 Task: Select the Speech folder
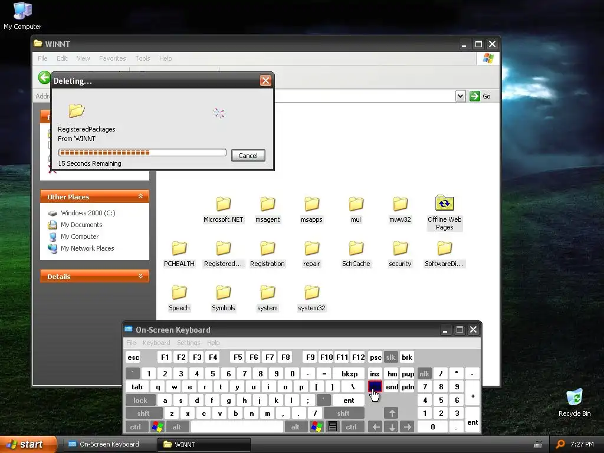coord(179,298)
